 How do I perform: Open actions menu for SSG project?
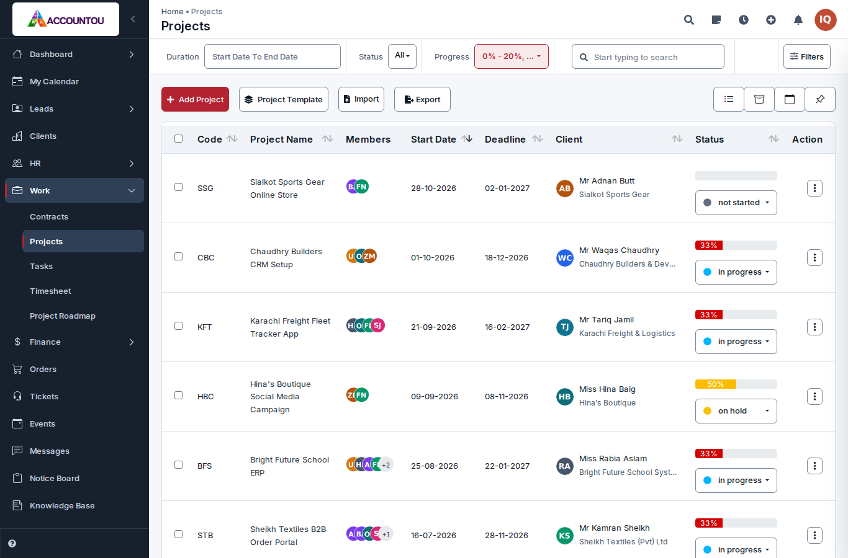[x=815, y=188]
